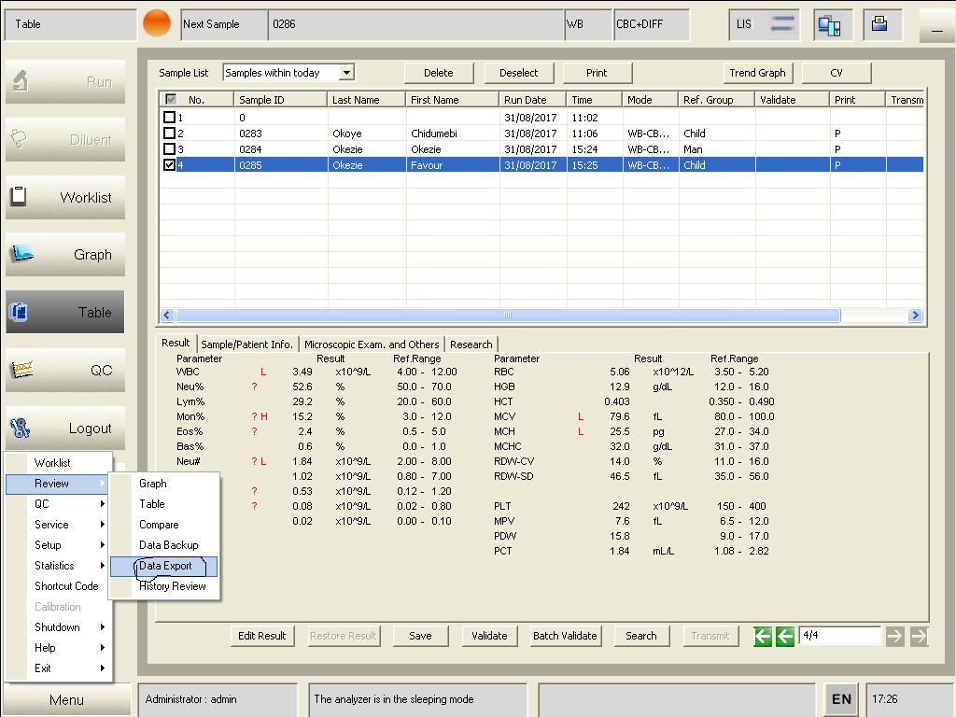
Task: Click the Delete button
Action: click(x=439, y=73)
